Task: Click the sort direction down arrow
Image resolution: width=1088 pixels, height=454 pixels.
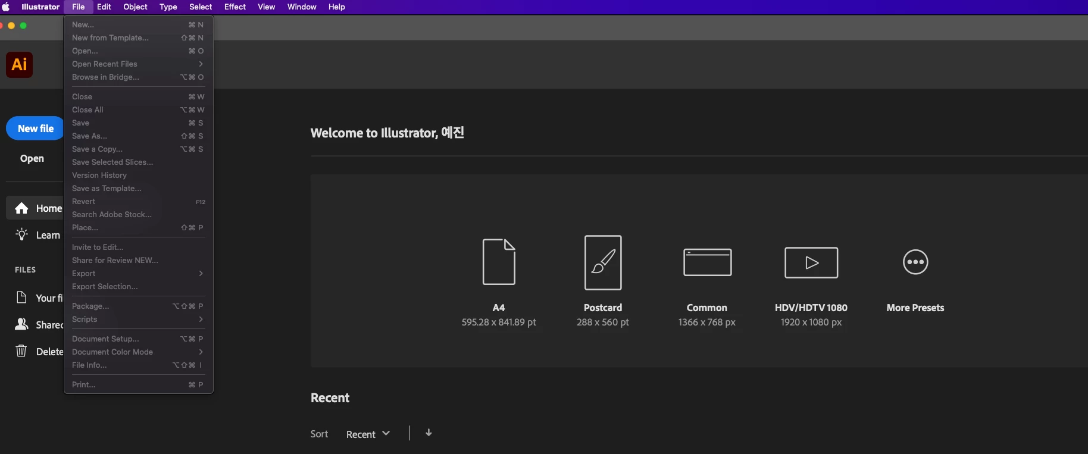Action: click(429, 433)
